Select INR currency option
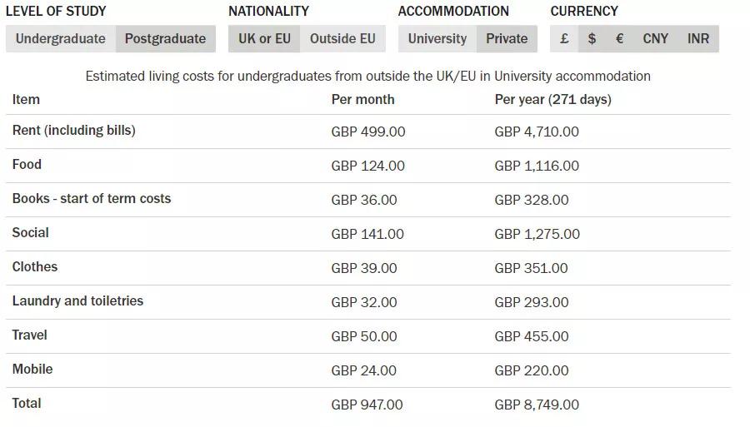The width and height of the screenshot is (750, 427). click(x=697, y=38)
